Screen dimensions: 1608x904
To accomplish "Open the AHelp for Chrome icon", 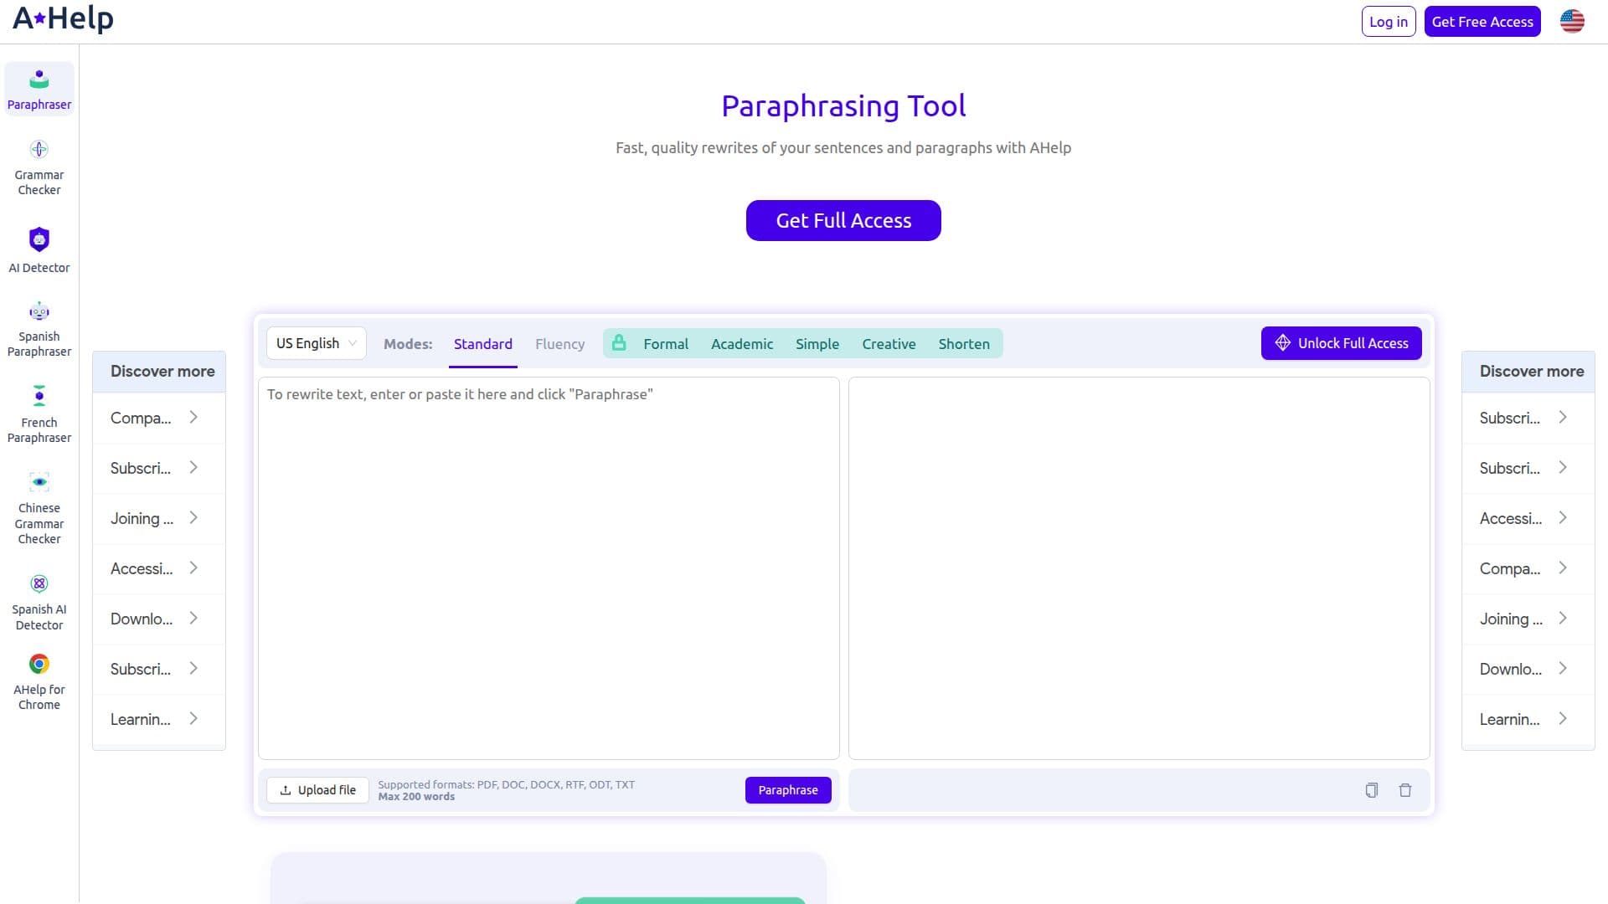I will coord(39,664).
